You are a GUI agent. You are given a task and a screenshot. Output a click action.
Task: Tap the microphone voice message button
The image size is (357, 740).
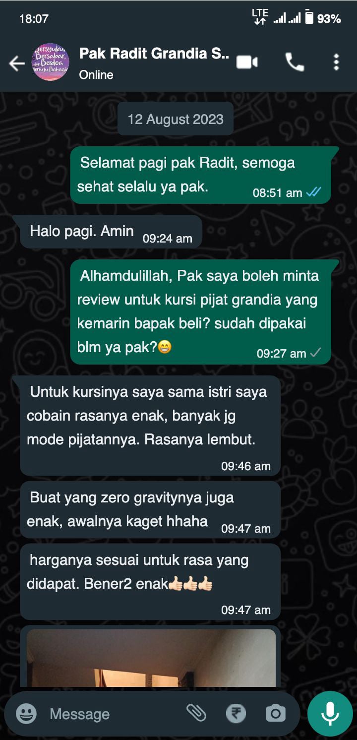(x=330, y=714)
